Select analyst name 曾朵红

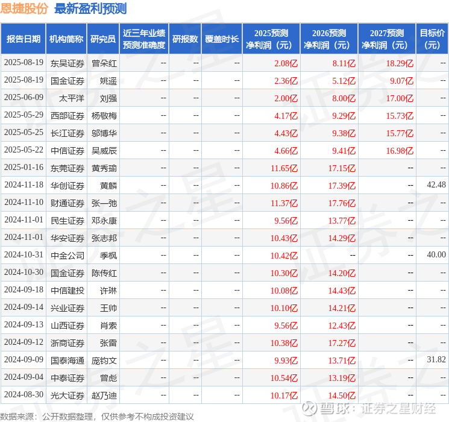[104, 63]
